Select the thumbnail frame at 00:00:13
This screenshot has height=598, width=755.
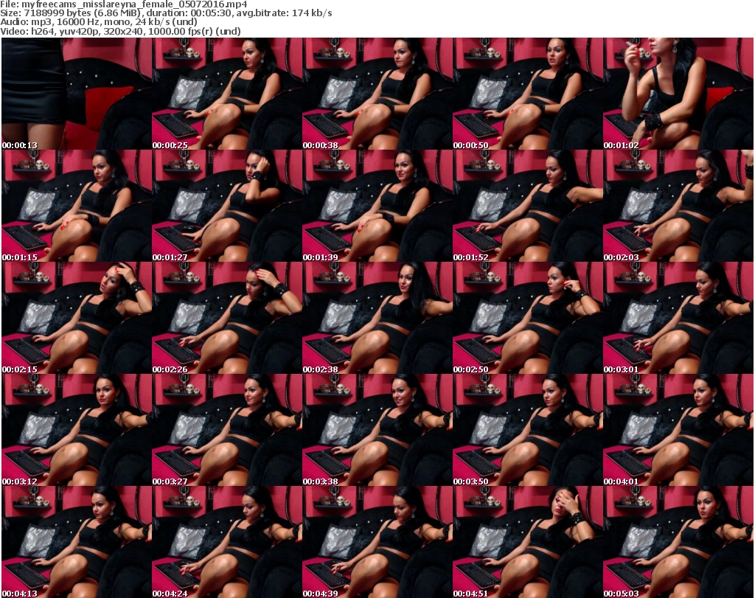(x=77, y=94)
